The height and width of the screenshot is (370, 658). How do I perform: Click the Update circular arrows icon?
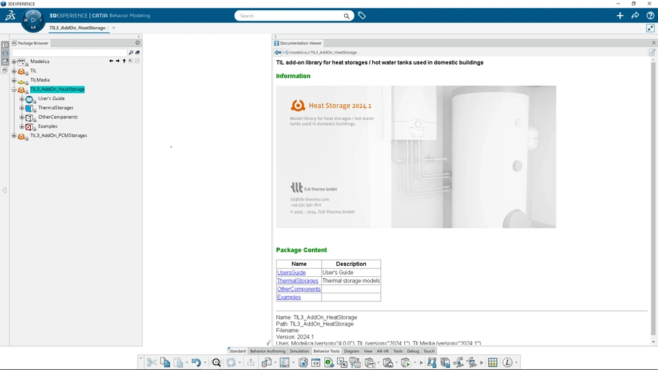231,362
